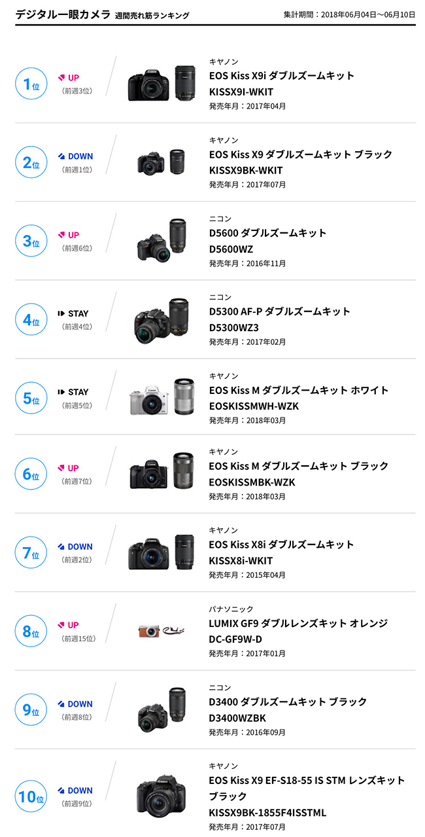Click the STAY icon for rank 4

coord(61,313)
